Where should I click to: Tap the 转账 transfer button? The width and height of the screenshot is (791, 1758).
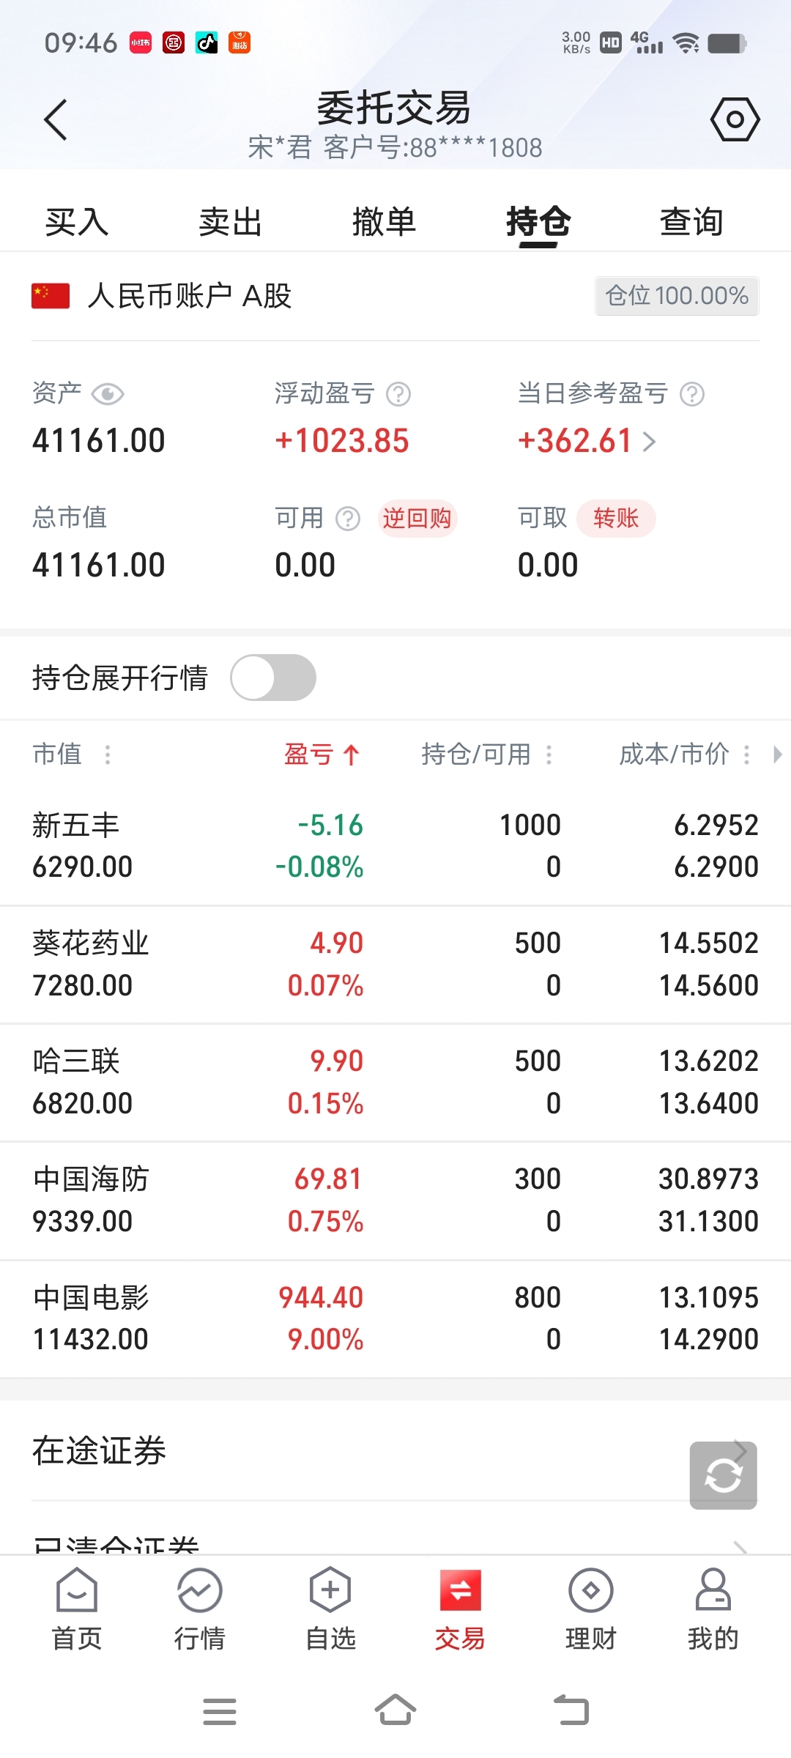616,519
